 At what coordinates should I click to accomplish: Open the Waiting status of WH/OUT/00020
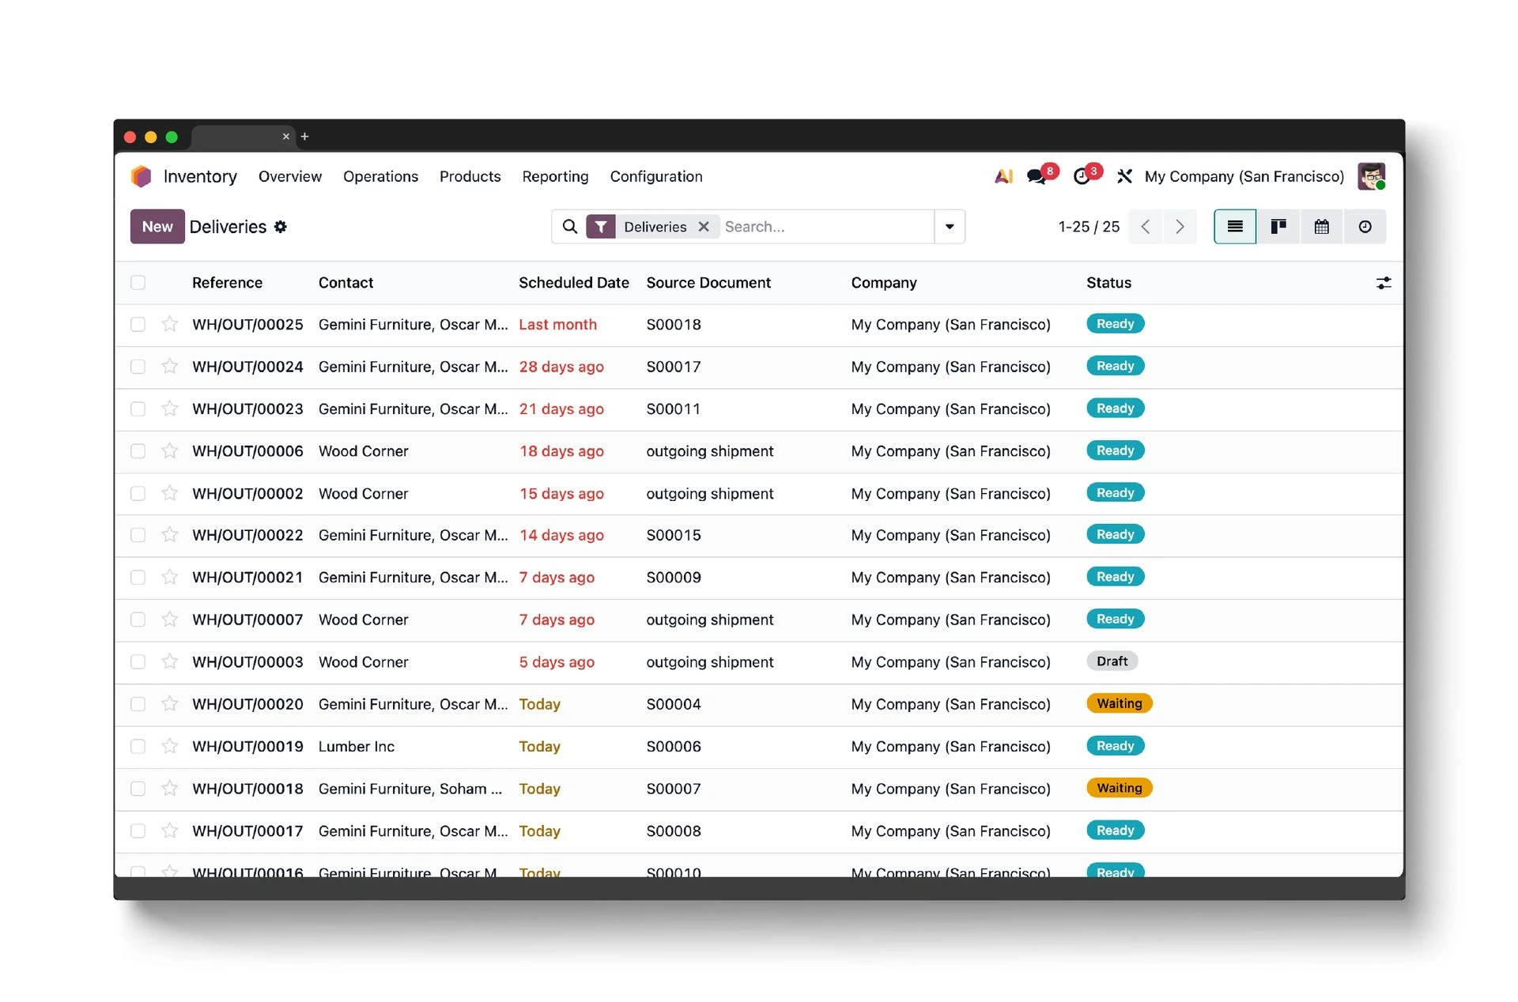[x=1119, y=703]
